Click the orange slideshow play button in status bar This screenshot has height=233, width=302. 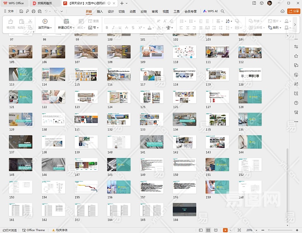click(225, 230)
